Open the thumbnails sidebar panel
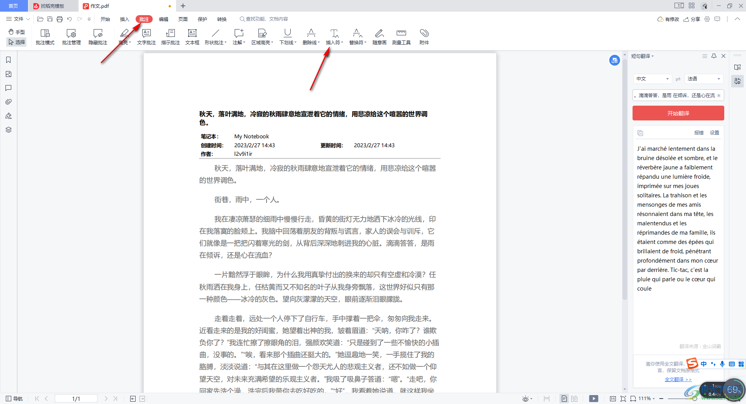 (9, 74)
